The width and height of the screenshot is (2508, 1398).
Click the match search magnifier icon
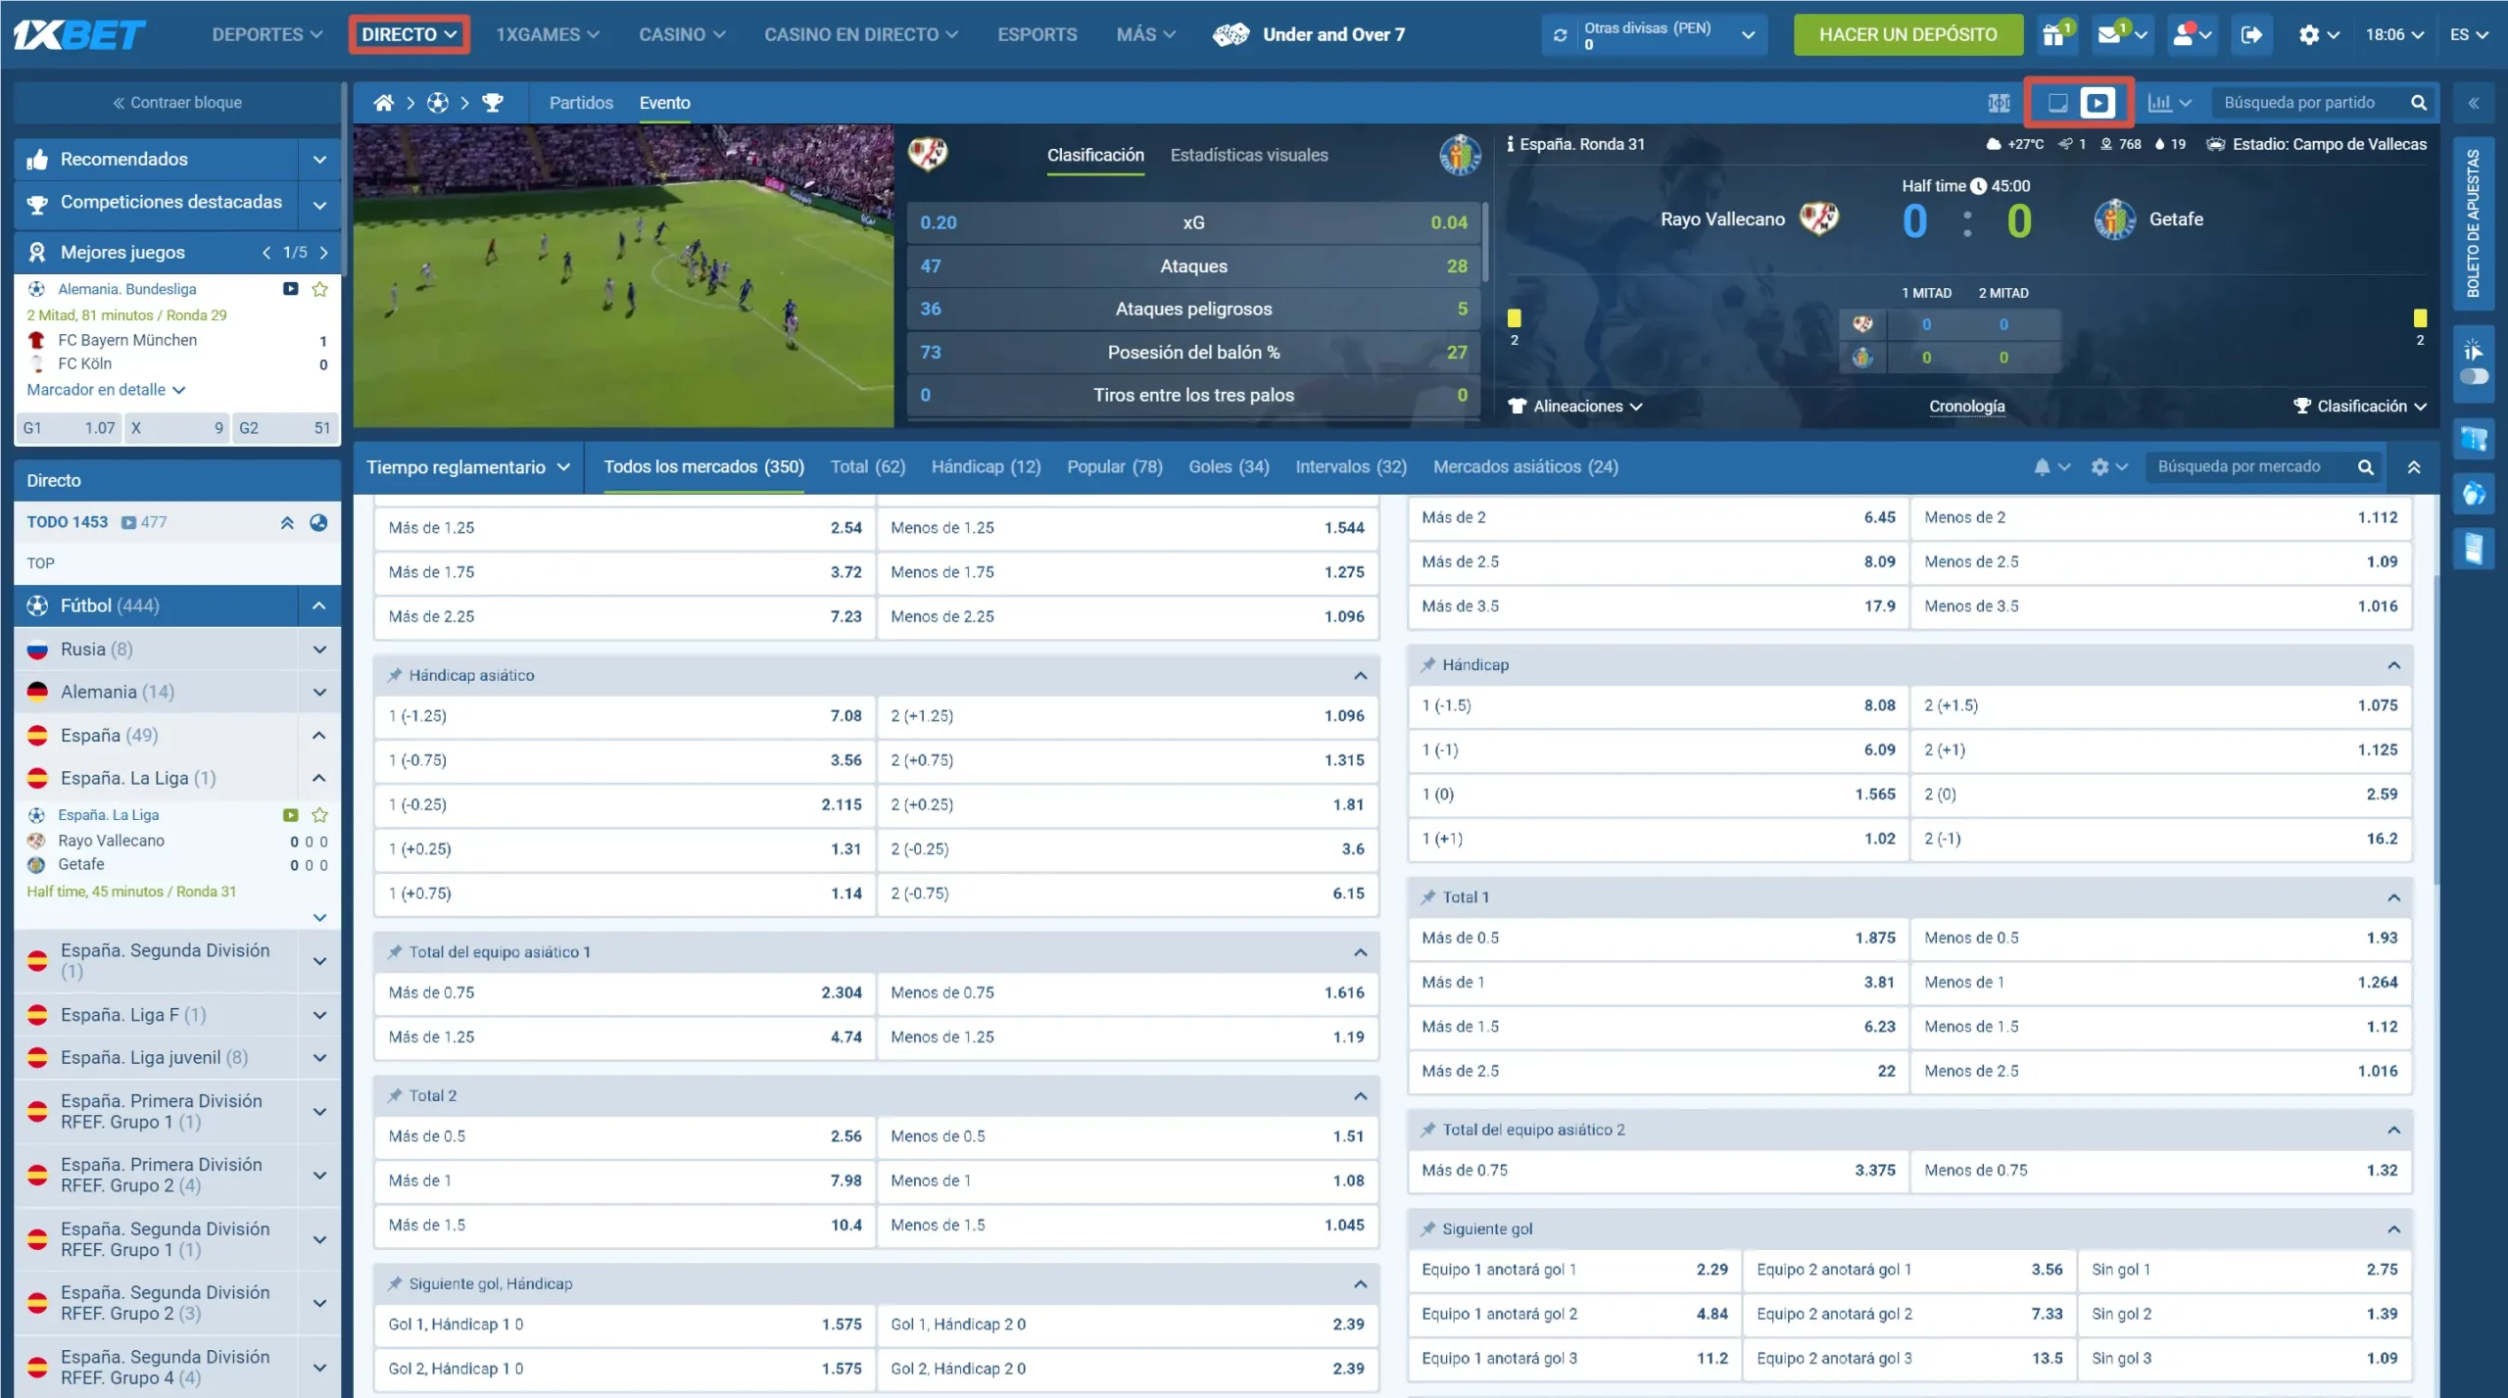pyautogui.click(x=2419, y=103)
